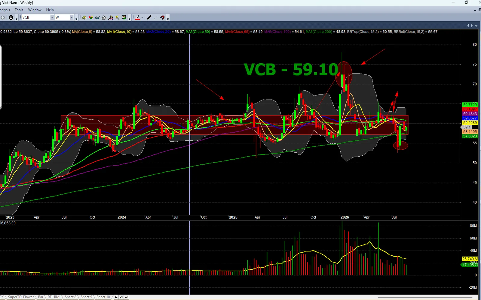Minimize the main application window
The width and height of the screenshot is (481, 300).
pos(453,2)
